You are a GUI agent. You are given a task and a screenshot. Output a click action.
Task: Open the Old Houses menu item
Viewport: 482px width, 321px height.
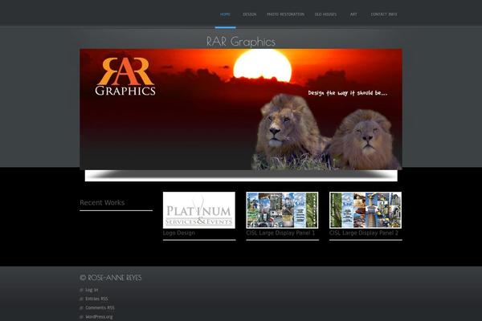(325, 14)
